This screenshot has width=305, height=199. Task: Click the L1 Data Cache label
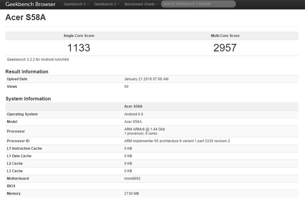(19, 156)
